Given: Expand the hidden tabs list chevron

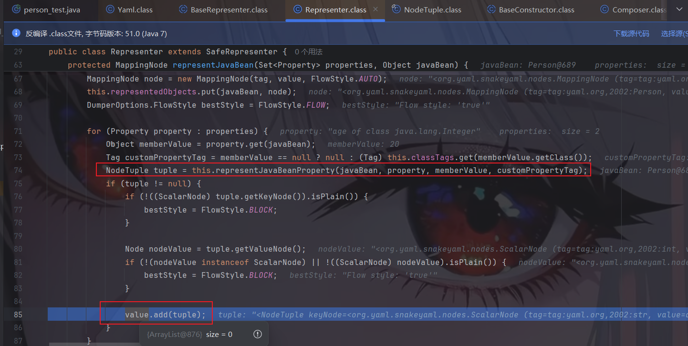Looking at the screenshot, I should point(679,10).
